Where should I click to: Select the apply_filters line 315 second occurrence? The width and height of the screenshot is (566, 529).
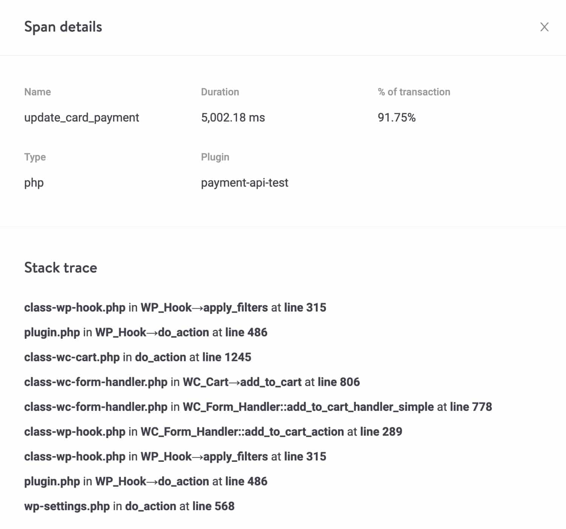pyautogui.click(x=175, y=456)
